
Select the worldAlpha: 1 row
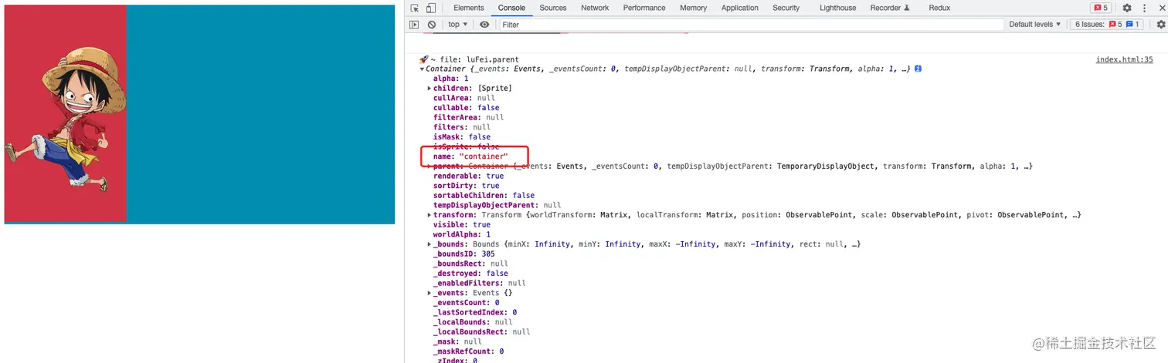462,234
